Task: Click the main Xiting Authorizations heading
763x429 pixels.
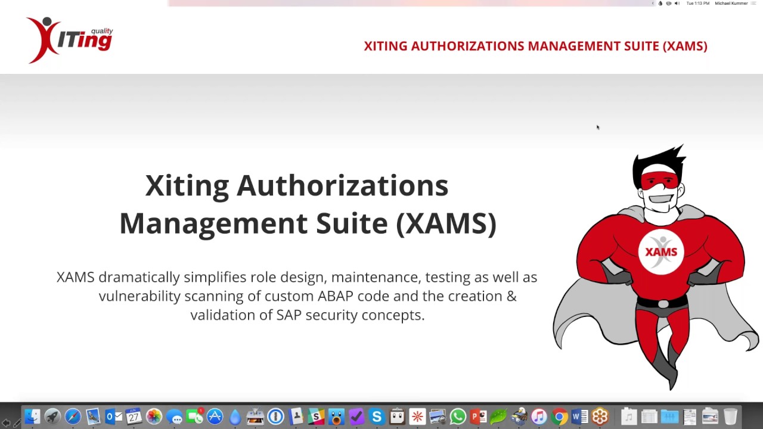Action: (x=308, y=204)
